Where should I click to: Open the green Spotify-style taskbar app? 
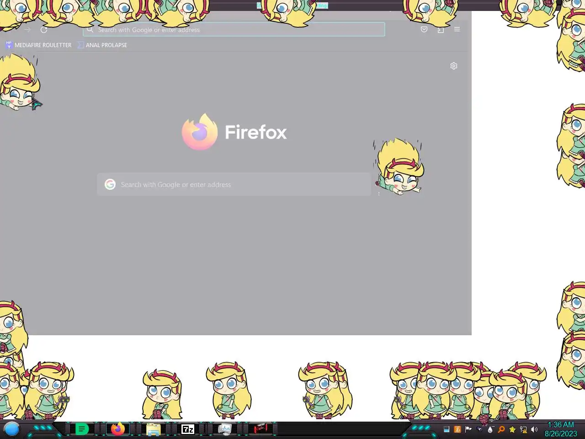pyautogui.click(x=82, y=429)
